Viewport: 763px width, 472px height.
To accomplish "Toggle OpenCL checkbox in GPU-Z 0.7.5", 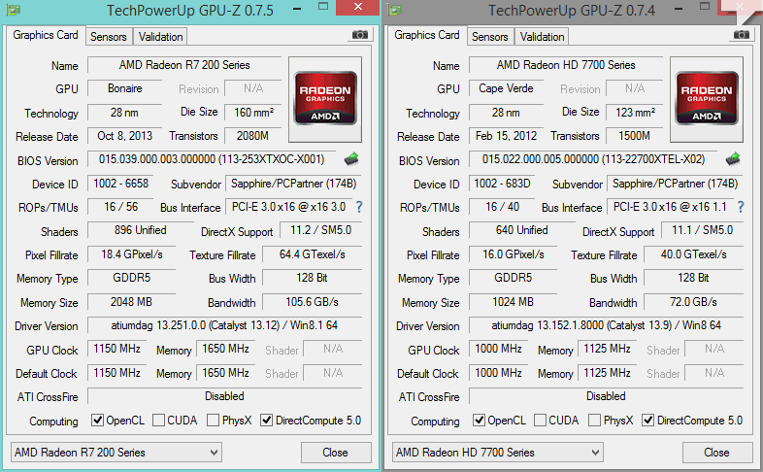I will [97, 420].
